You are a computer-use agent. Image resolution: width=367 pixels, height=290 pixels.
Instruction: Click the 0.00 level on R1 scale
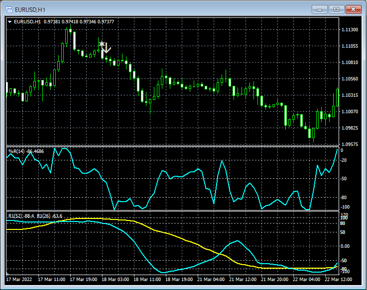coord(346,246)
